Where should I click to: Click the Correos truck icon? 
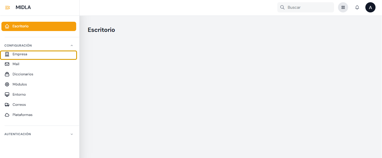tap(7, 105)
